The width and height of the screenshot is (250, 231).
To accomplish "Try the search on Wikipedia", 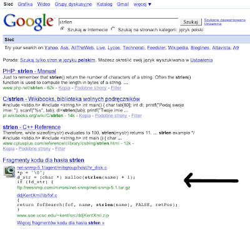I will pos(177,48).
